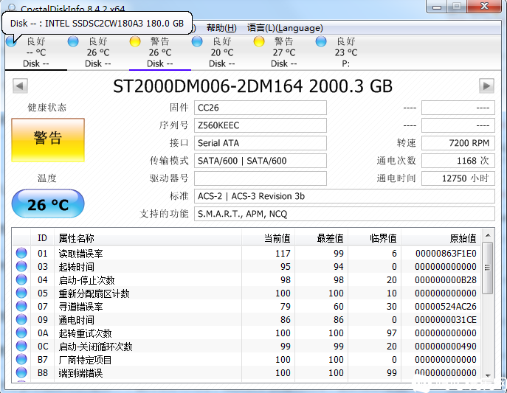Switch to the first disk tab showing -- °C

(36, 52)
